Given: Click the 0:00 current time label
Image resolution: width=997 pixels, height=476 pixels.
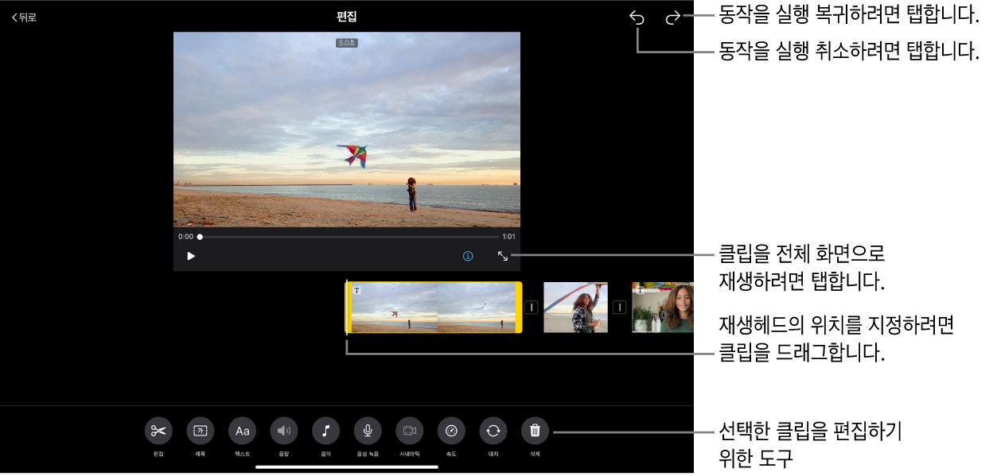Looking at the screenshot, I should tap(185, 237).
